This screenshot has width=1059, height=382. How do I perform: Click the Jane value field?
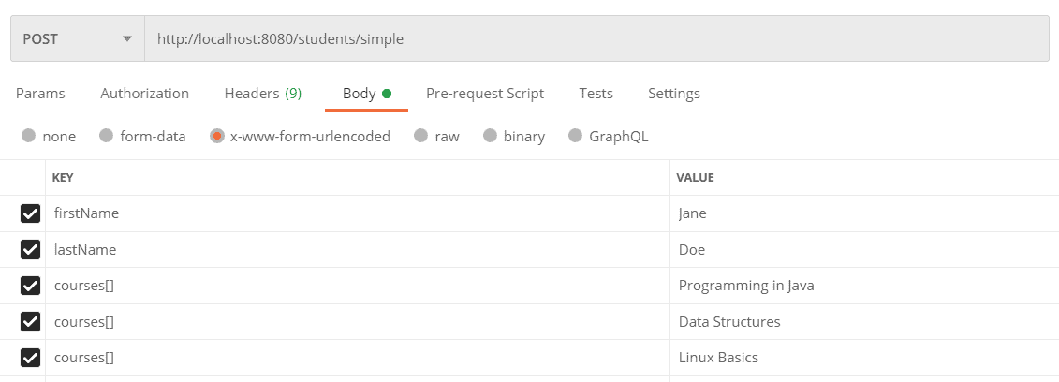click(861, 213)
